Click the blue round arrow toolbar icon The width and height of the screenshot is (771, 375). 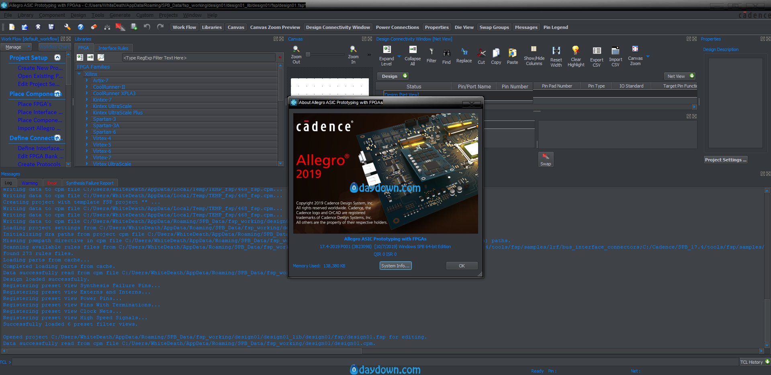(x=80, y=27)
